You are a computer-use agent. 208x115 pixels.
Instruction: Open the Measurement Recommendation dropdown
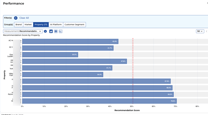click(23, 31)
